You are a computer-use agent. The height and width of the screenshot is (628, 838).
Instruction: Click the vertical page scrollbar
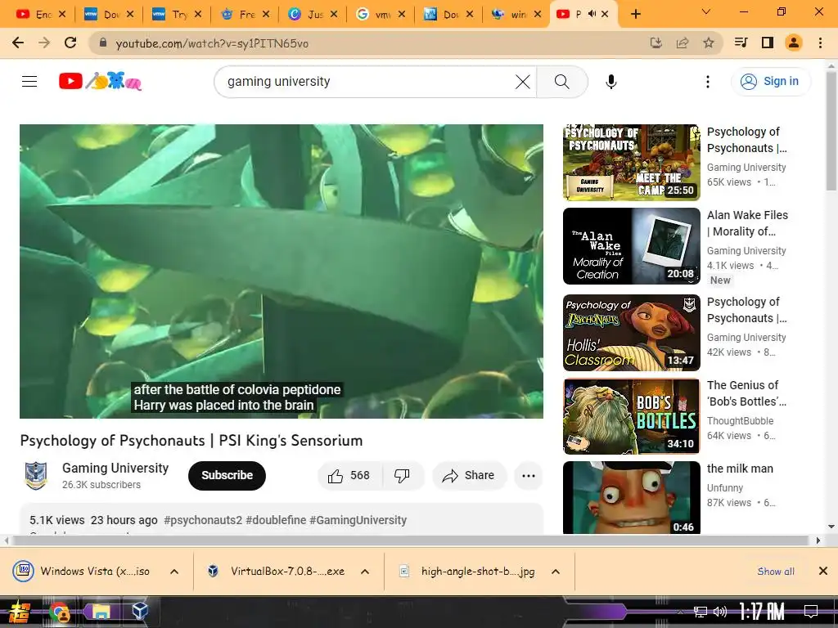pos(831,131)
